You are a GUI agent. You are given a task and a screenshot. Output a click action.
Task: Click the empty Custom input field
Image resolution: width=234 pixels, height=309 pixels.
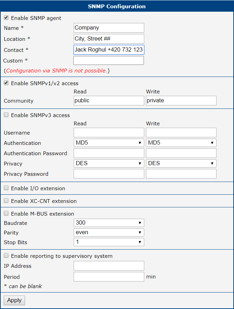109,60
